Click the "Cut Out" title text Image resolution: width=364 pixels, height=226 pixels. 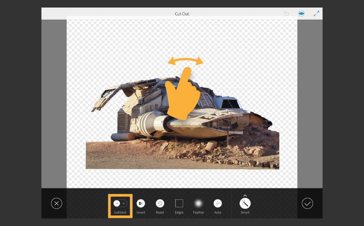[182, 14]
